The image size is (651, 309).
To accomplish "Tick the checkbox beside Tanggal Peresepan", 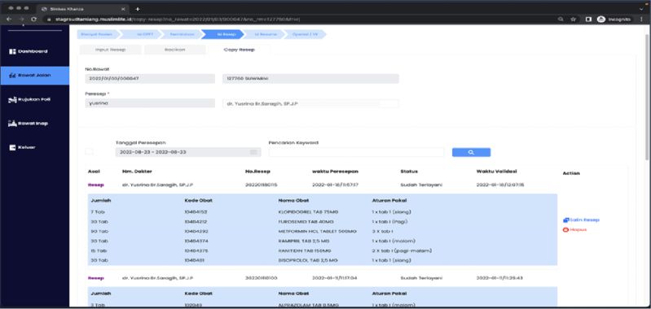I will coord(90,151).
